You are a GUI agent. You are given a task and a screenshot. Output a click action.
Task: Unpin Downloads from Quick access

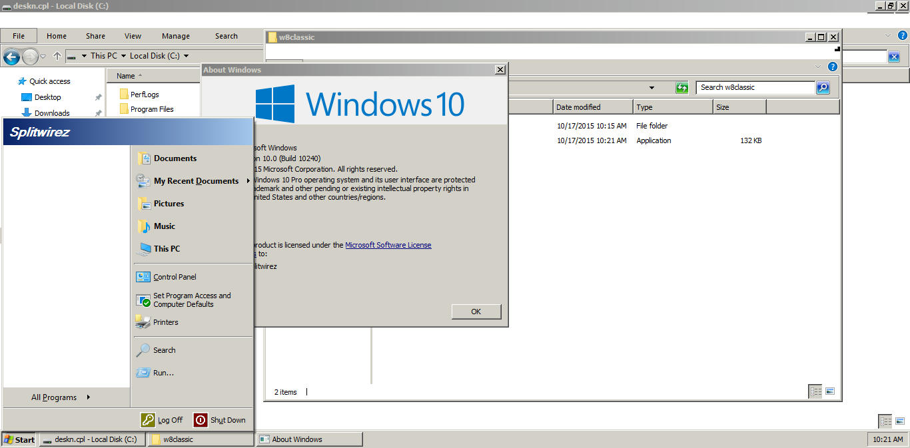pyautogui.click(x=97, y=112)
